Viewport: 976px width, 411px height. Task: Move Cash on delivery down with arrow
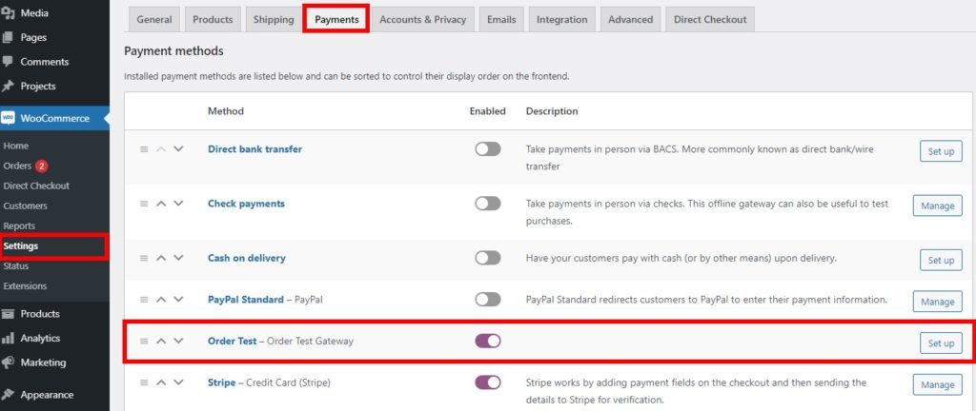point(178,258)
